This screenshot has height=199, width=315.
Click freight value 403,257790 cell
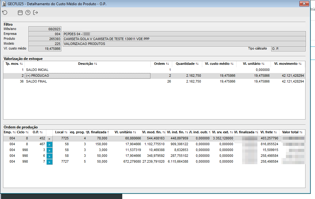(269, 138)
